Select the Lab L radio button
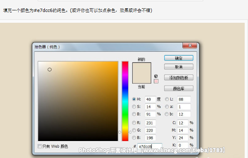Viewport: 248px width, 158px height. [x=167, y=99]
